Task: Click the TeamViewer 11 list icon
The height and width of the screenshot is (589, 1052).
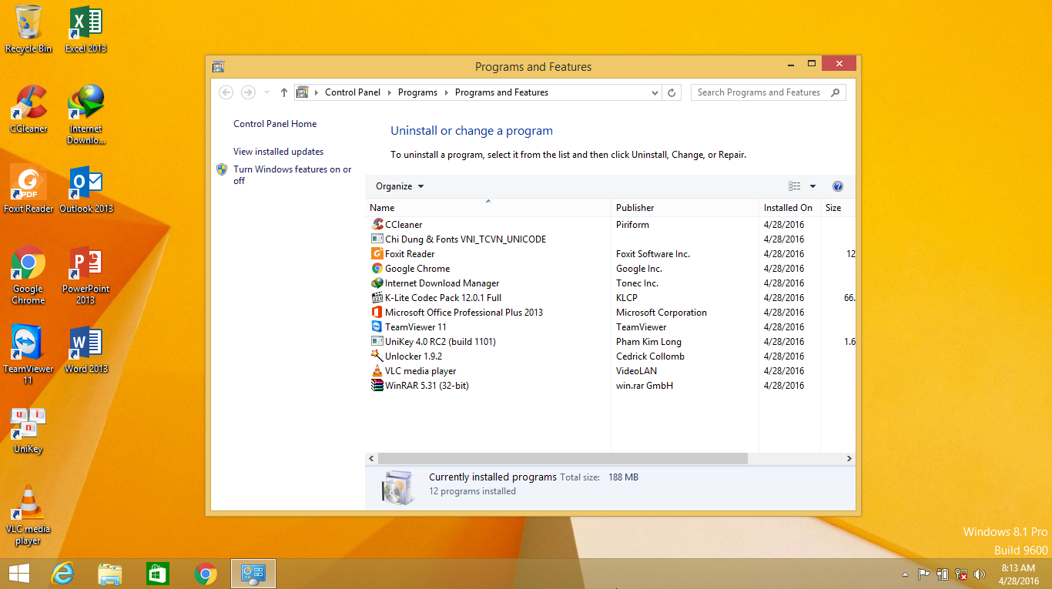Action: (x=377, y=326)
